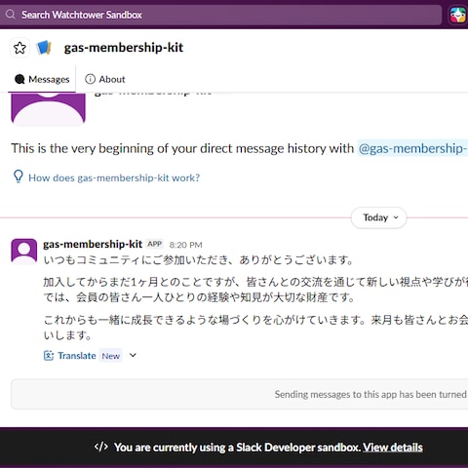Click the large purple app avatar
This screenshot has height=468, width=468.
click(48, 109)
